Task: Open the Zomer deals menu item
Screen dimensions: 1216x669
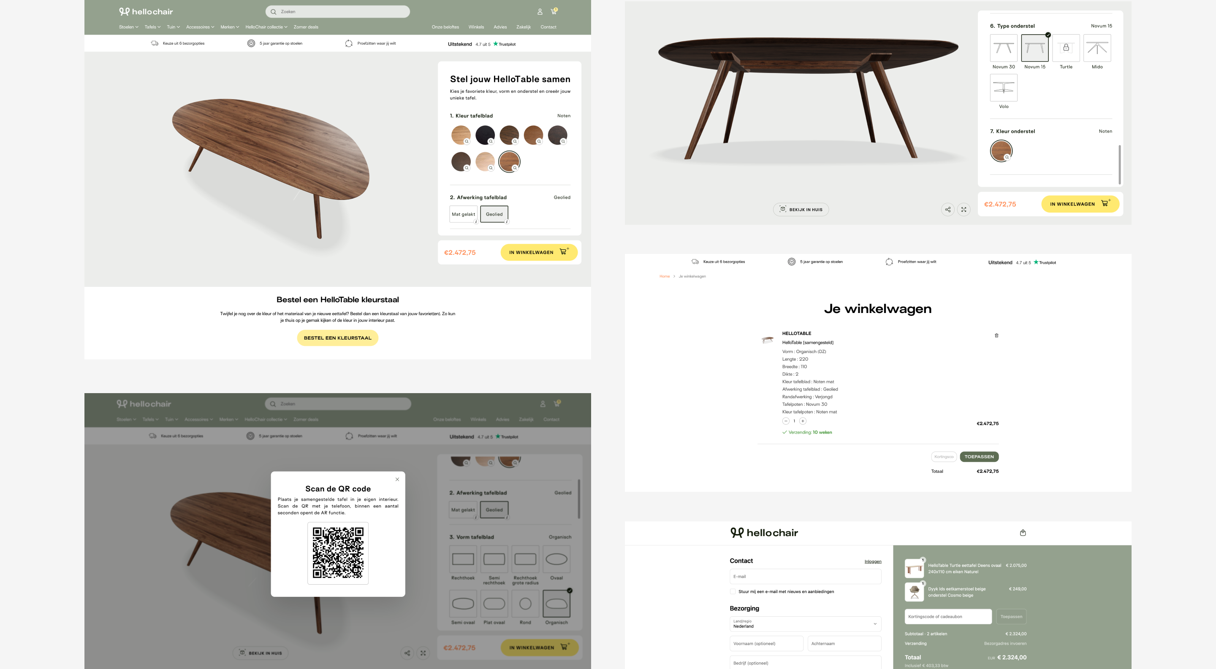Action: point(306,27)
